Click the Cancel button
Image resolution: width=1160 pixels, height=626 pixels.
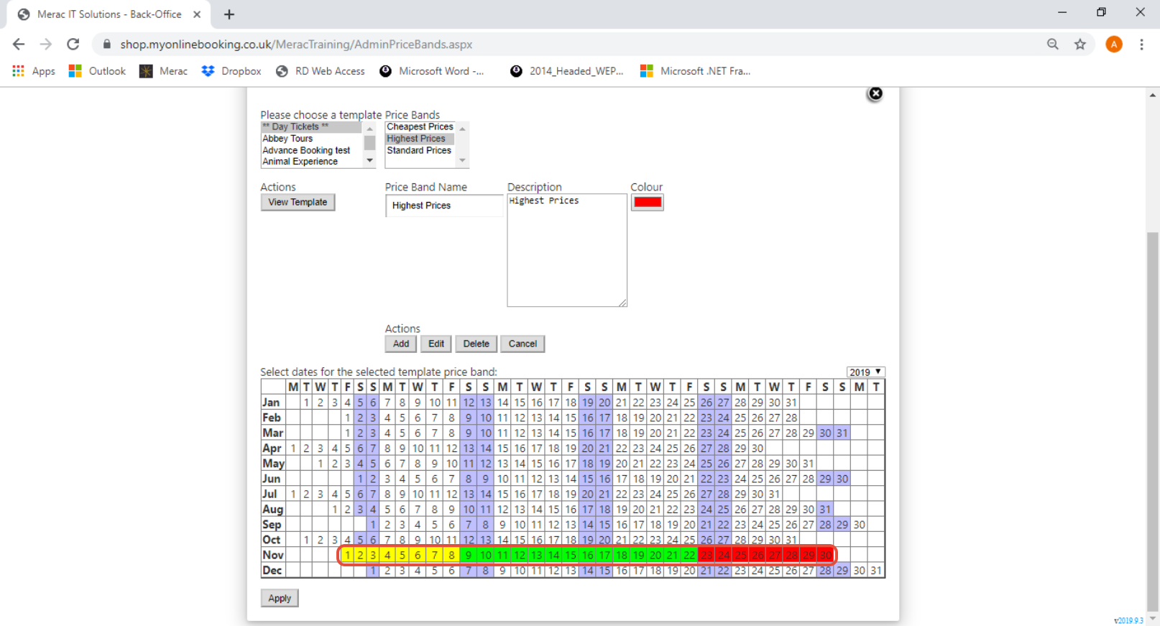click(523, 344)
